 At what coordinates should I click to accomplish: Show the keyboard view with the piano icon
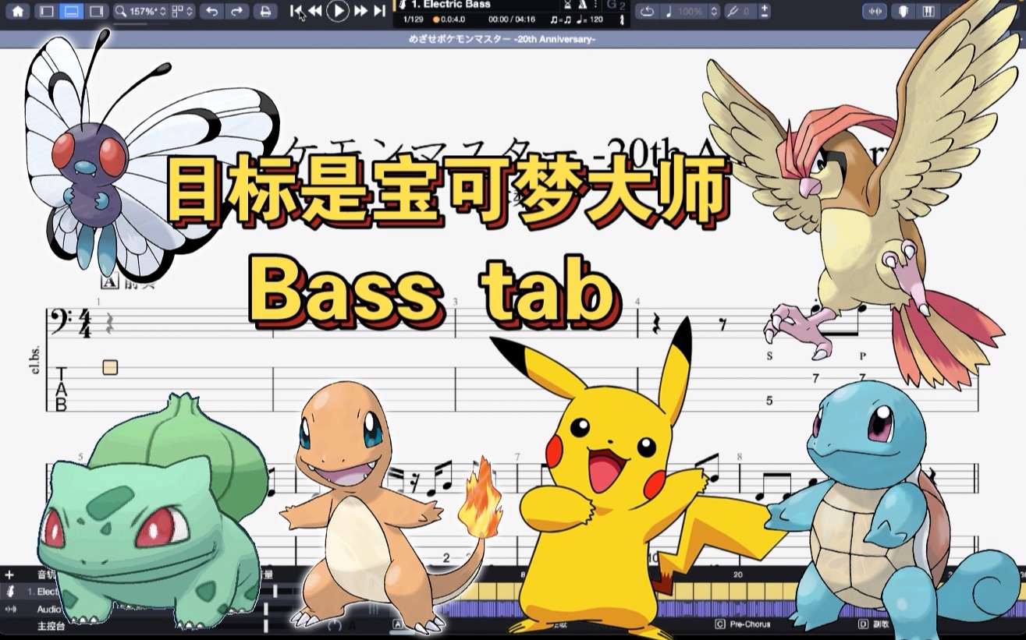click(x=928, y=12)
